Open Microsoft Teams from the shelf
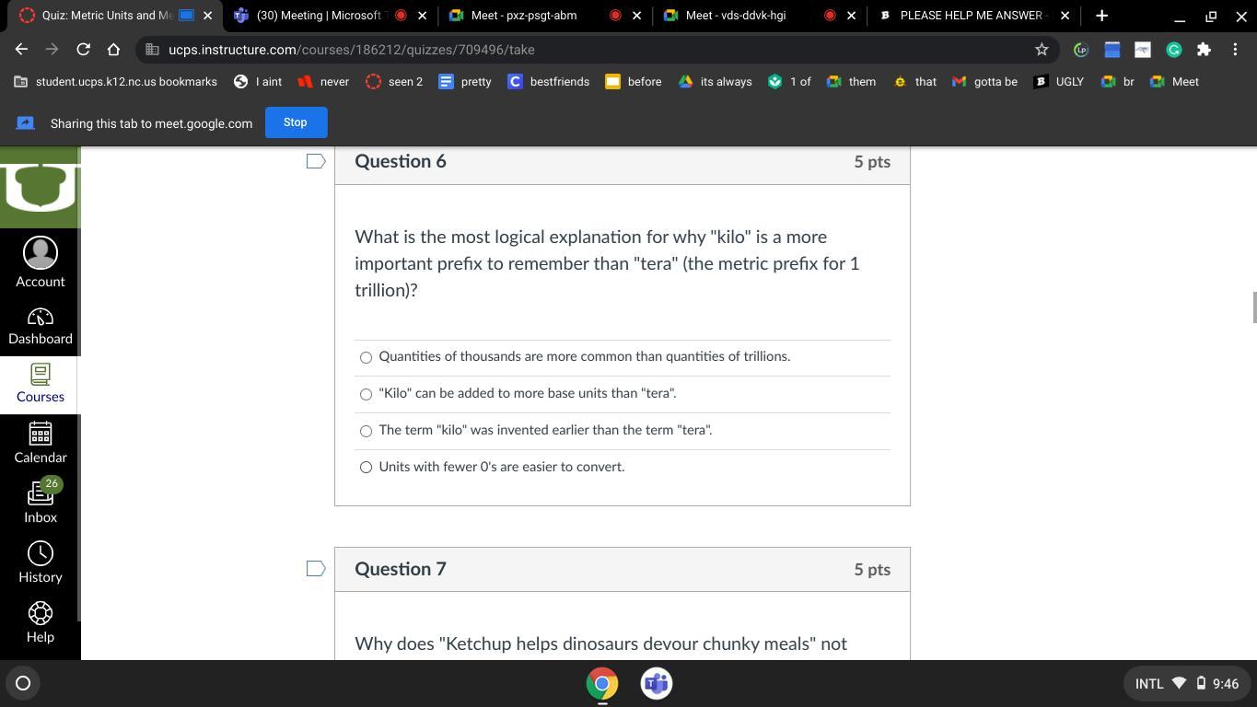 click(657, 683)
